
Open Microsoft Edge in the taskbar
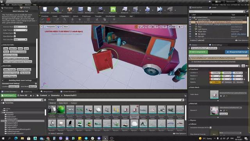click(x=16, y=138)
